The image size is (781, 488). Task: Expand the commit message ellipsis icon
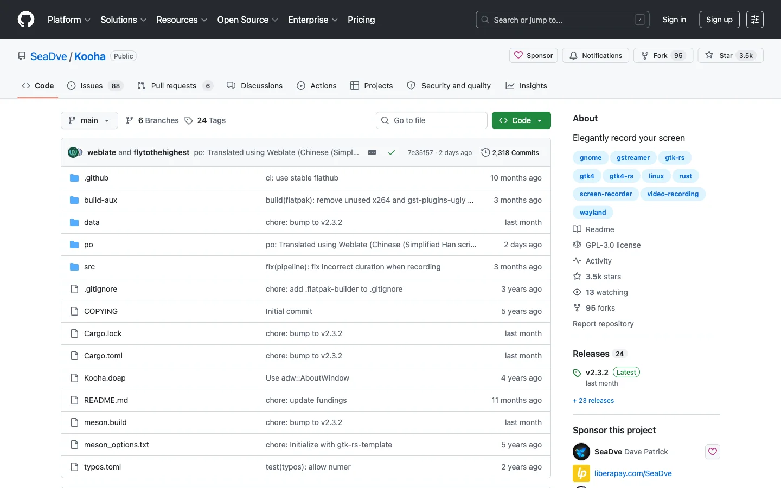372,152
